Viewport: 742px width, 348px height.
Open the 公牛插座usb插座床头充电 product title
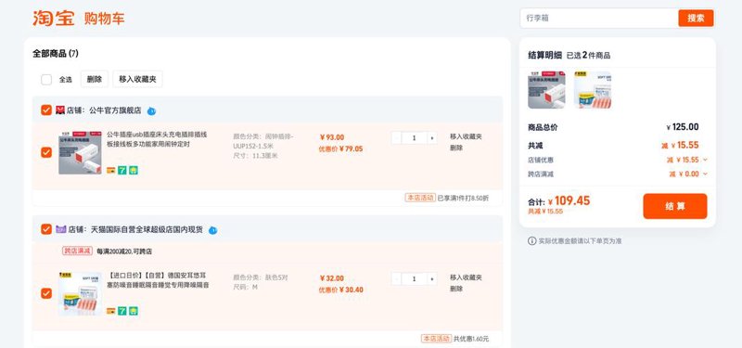tap(157, 139)
